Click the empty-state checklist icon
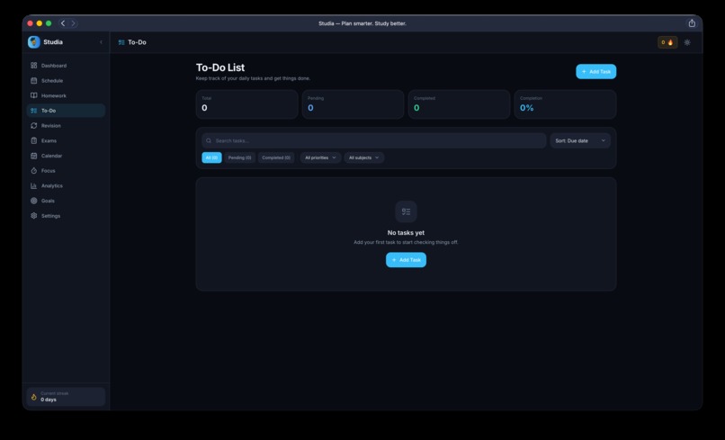The width and height of the screenshot is (725, 440). tap(406, 211)
